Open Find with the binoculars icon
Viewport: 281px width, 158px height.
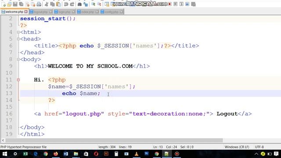coord(79,4)
